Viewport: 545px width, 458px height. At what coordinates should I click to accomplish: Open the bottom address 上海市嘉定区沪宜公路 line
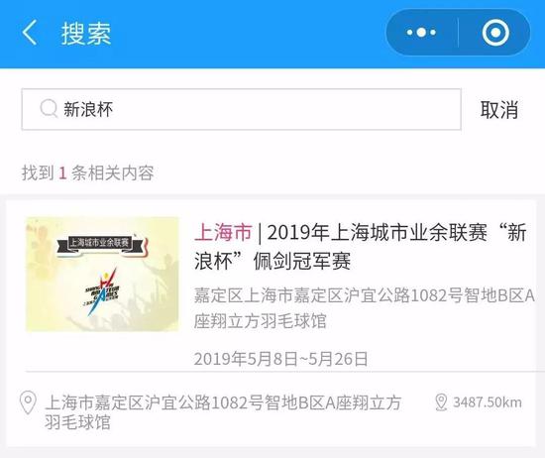223,412
